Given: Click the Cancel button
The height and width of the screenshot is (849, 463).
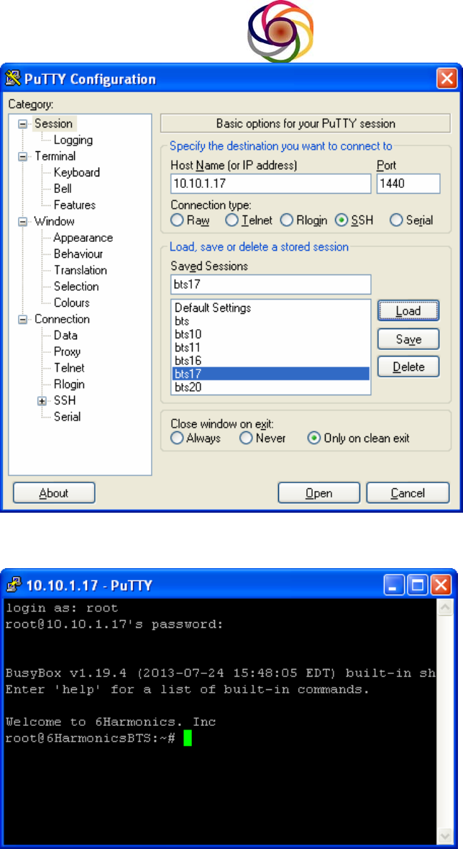Looking at the screenshot, I should (x=408, y=493).
